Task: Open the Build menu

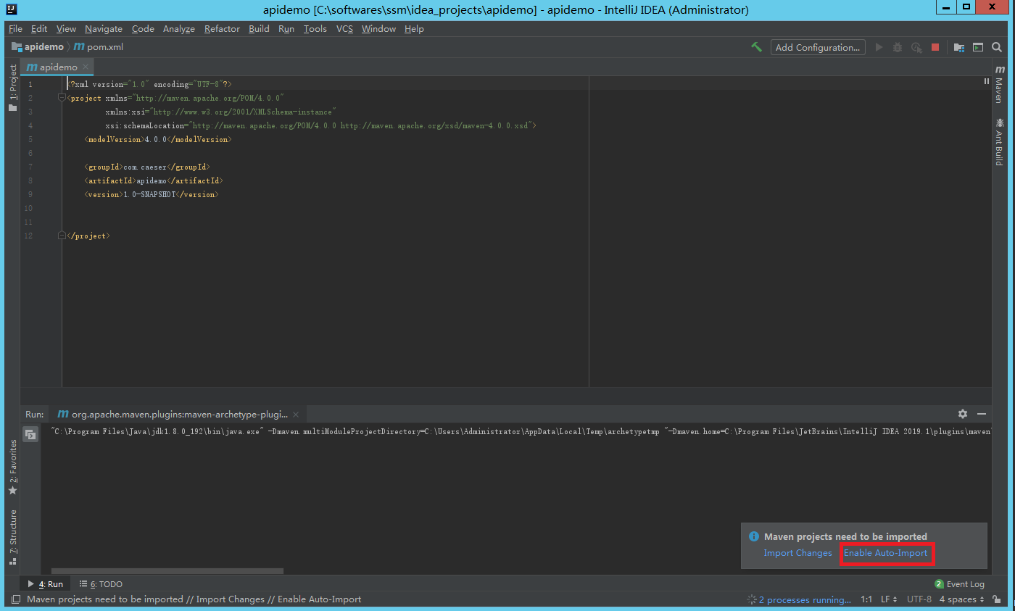Action: (x=259, y=29)
